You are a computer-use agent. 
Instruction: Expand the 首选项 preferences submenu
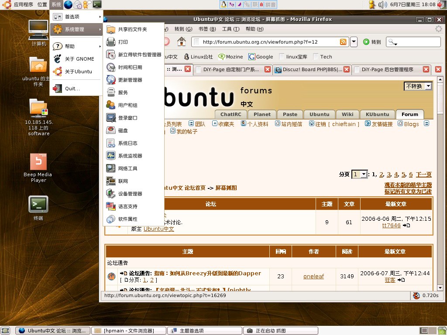(x=76, y=17)
